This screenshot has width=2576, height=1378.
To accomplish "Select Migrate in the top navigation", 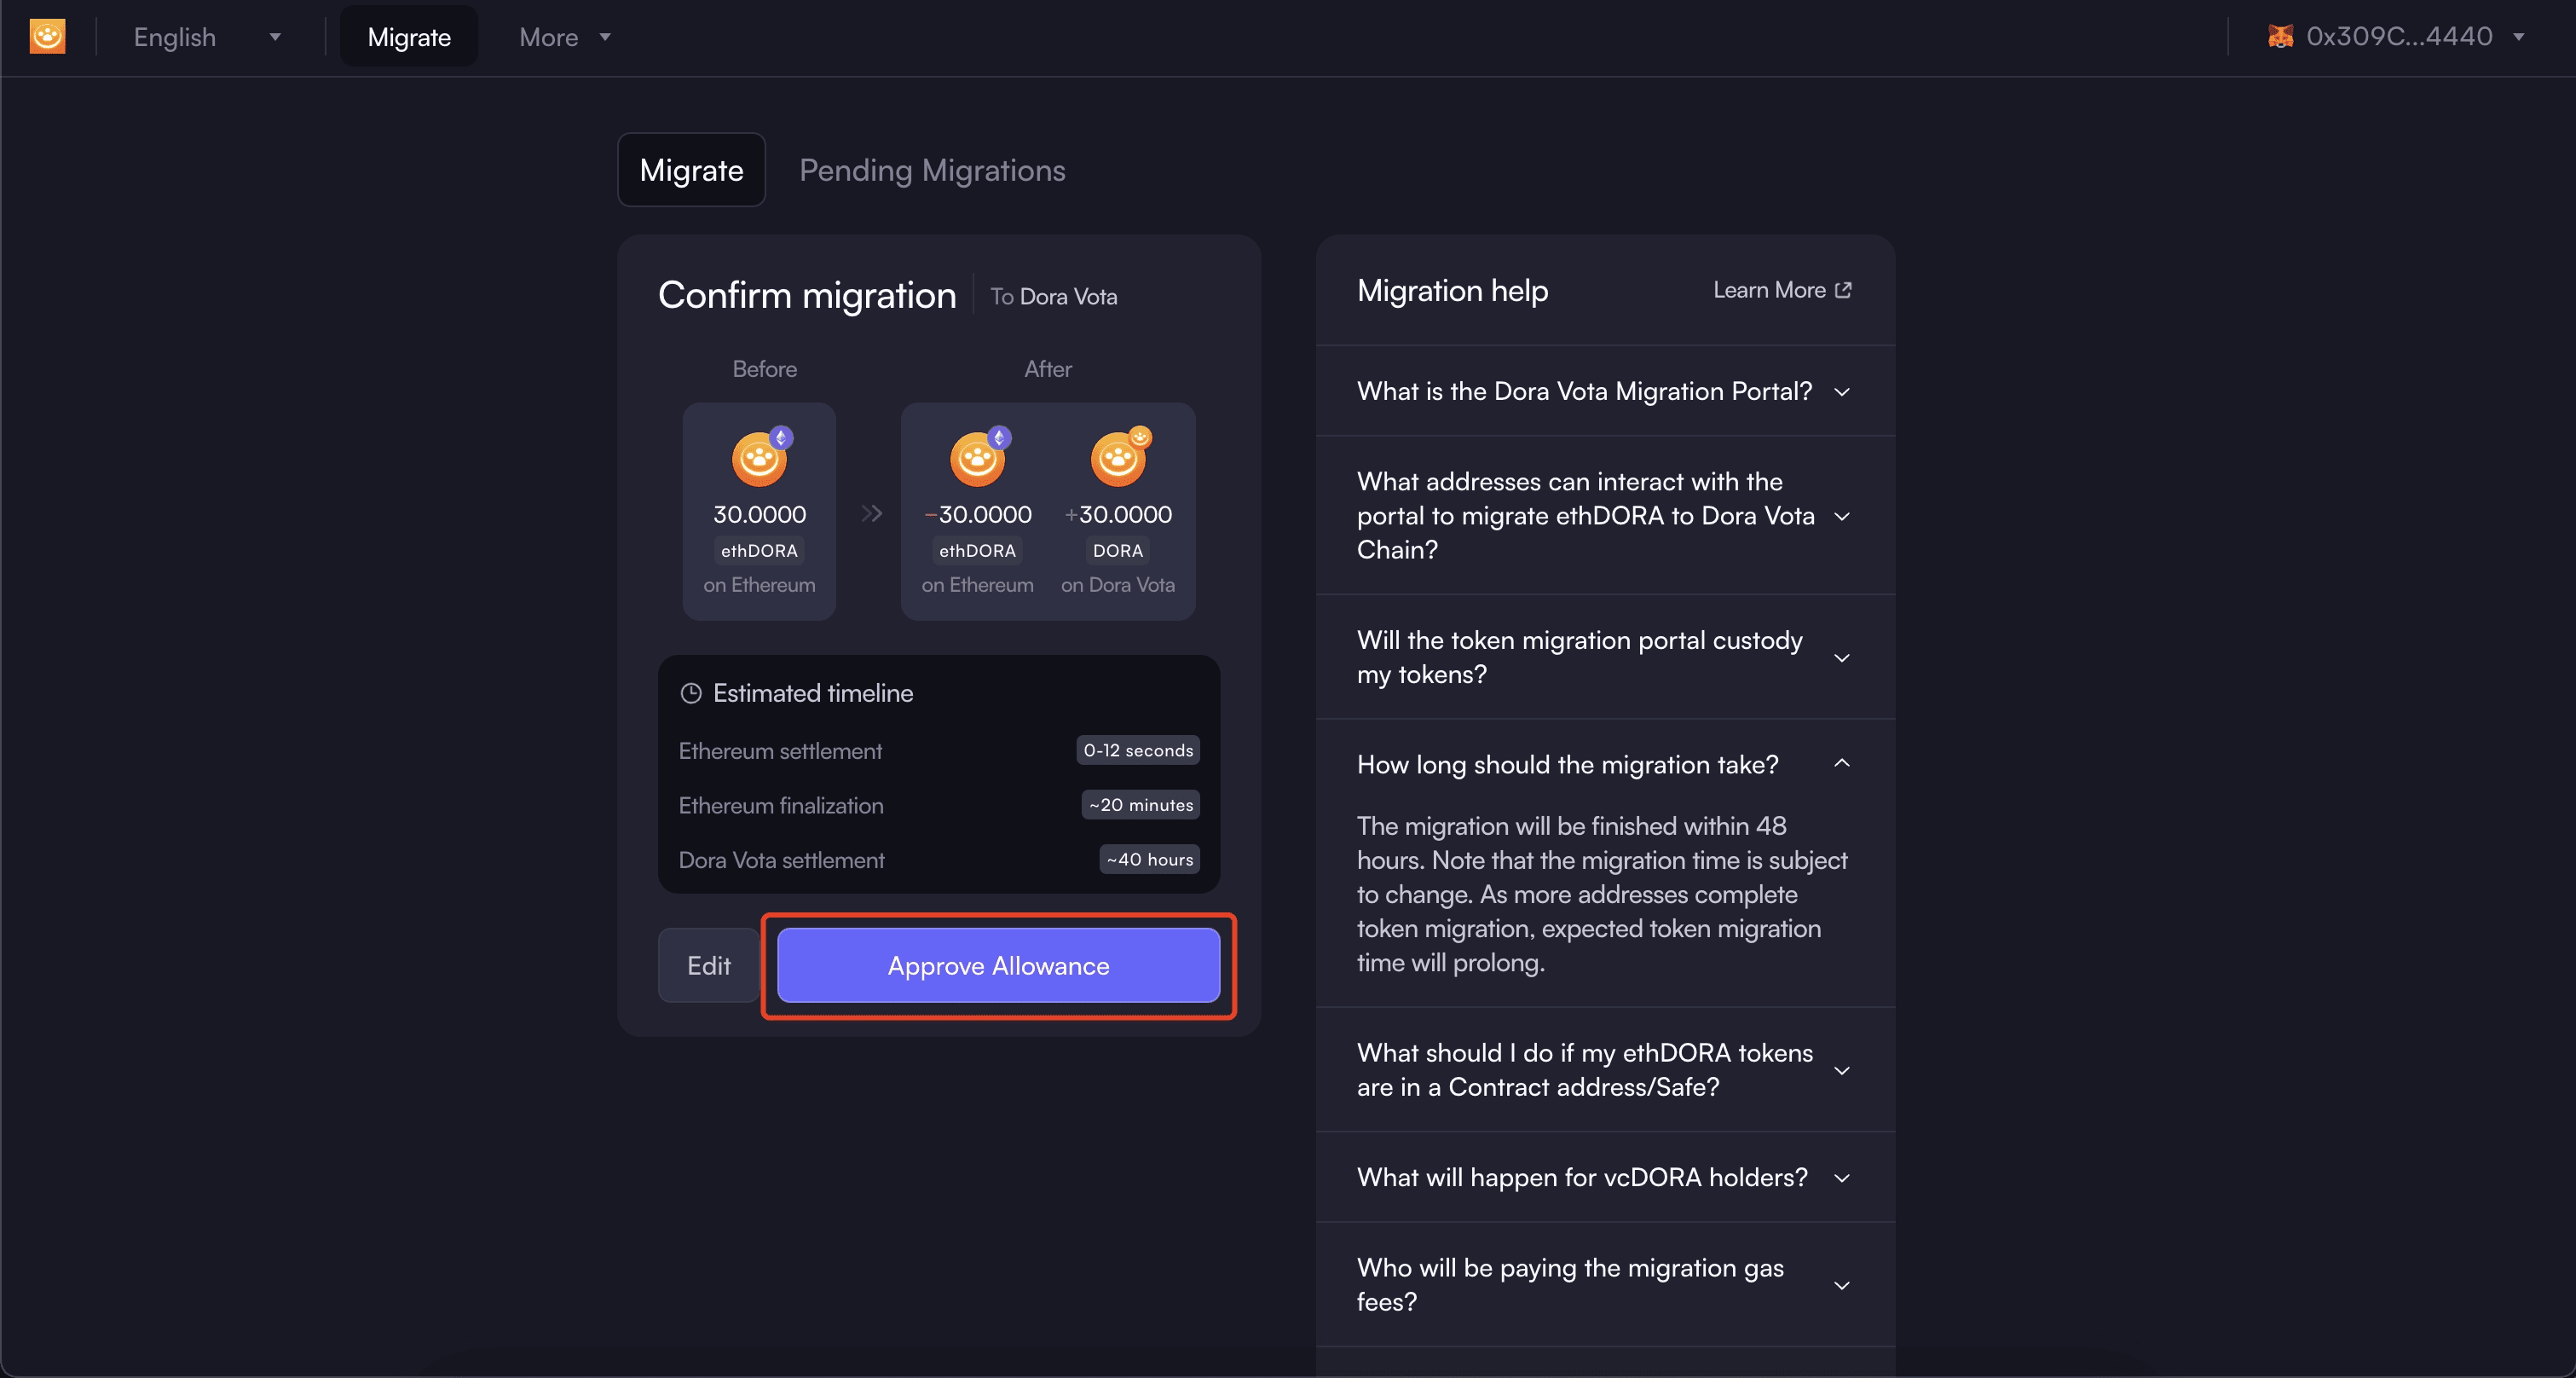I will [409, 37].
